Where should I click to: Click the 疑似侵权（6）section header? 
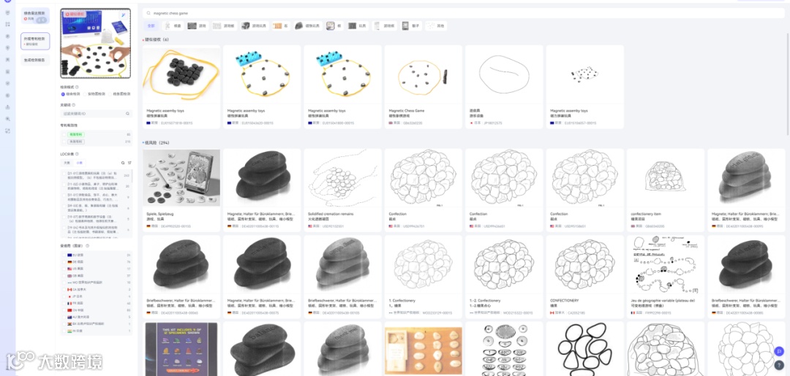click(157, 39)
